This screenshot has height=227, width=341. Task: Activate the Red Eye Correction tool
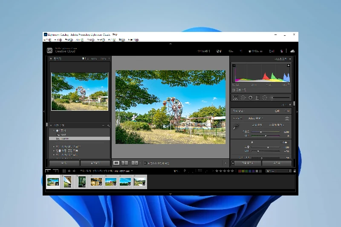[x=250, y=98]
